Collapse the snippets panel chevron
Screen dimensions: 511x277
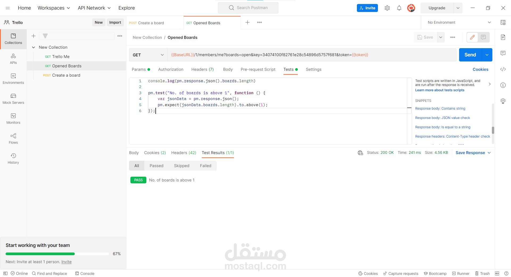tap(489, 84)
